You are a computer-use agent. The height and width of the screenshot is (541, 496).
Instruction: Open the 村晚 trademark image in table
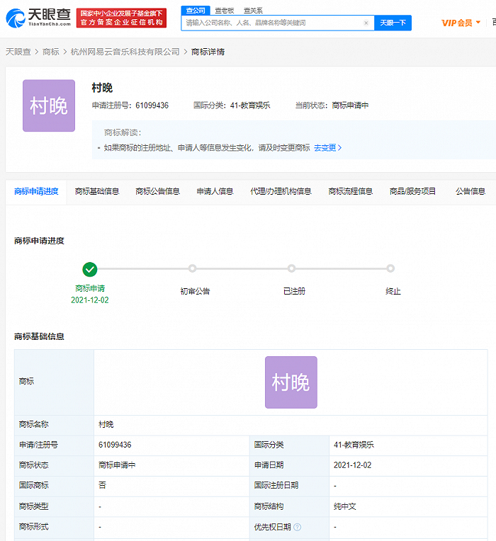(x=291, y=382)
